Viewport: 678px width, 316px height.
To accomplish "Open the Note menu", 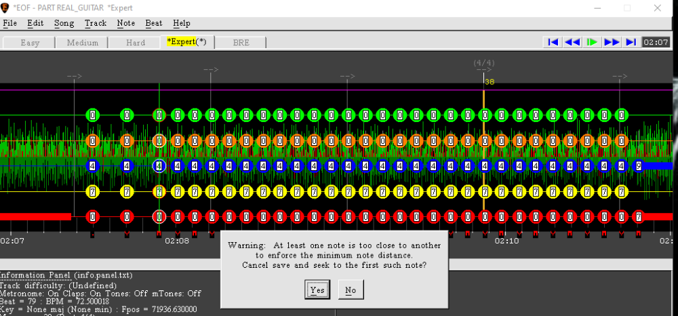I will 125,23.
